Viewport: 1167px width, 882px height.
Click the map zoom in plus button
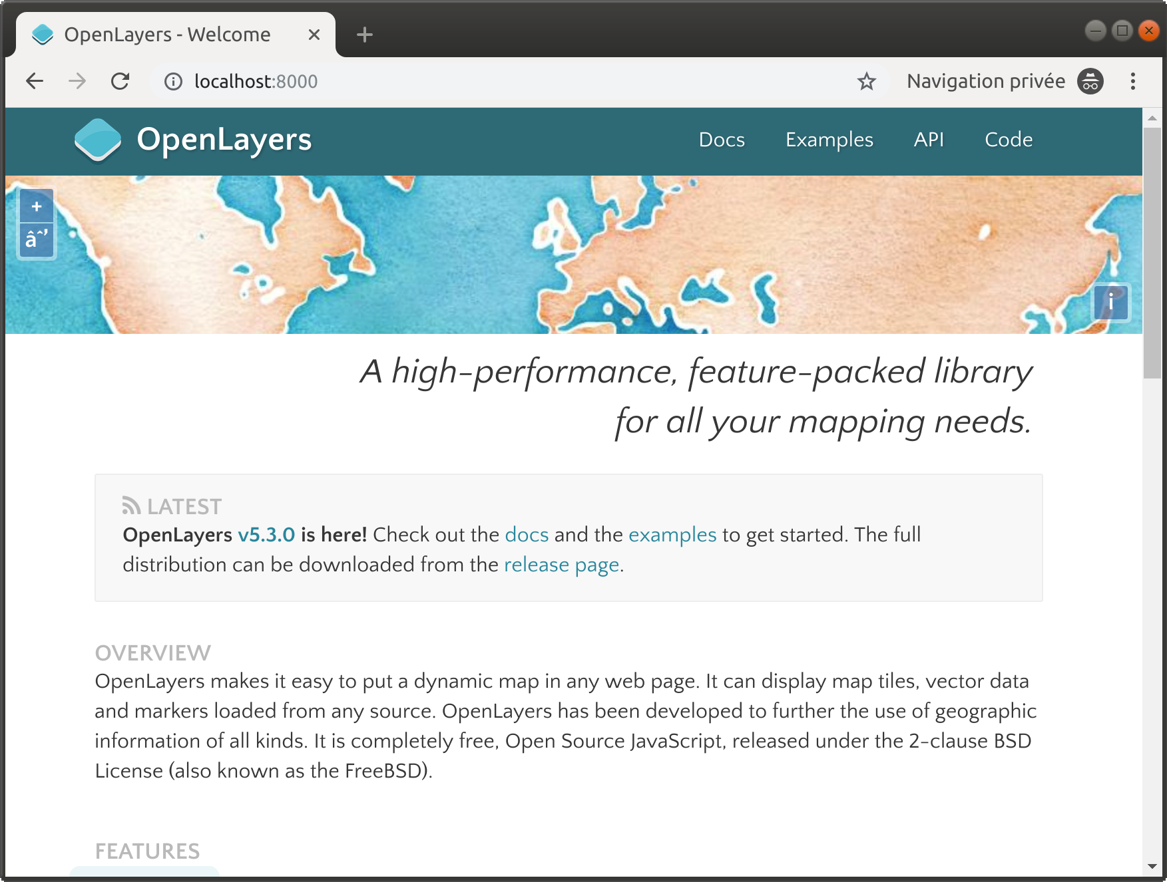[x=37, y=206]
